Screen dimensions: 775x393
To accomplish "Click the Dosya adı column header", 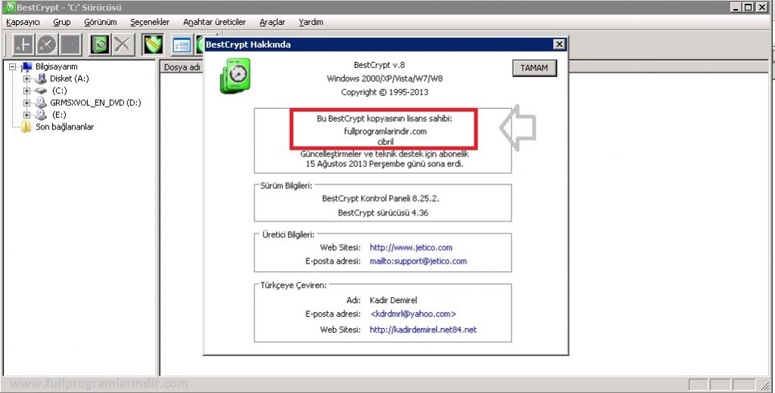I will [x=182, y=67].
